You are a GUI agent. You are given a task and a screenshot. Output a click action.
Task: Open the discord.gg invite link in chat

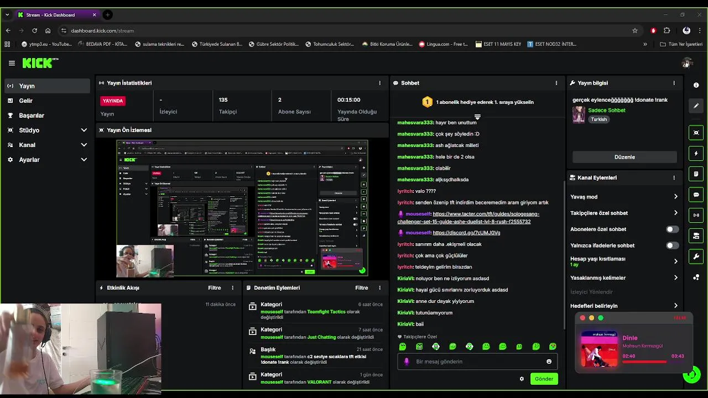pyautogui.click(x=466, y=233)
